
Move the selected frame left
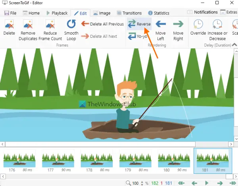161,30
